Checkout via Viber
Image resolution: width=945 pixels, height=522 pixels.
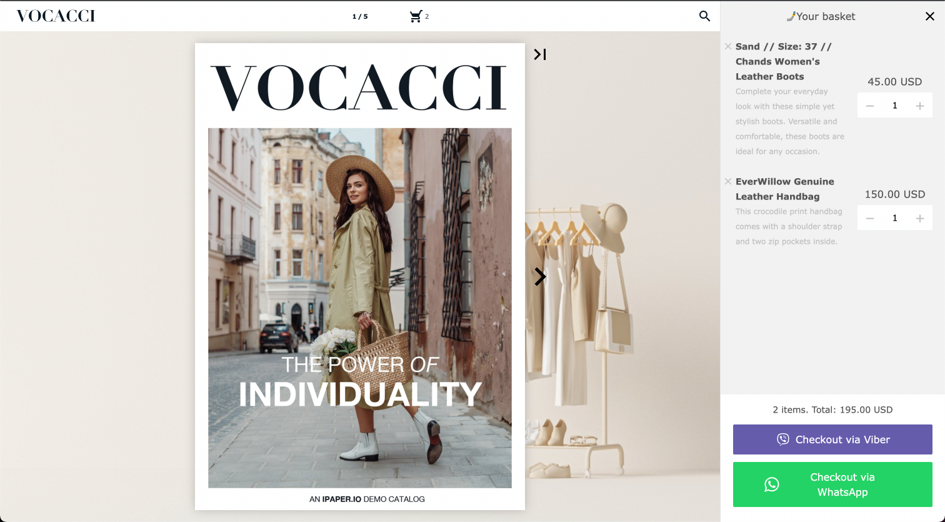[x=832, y=439]
